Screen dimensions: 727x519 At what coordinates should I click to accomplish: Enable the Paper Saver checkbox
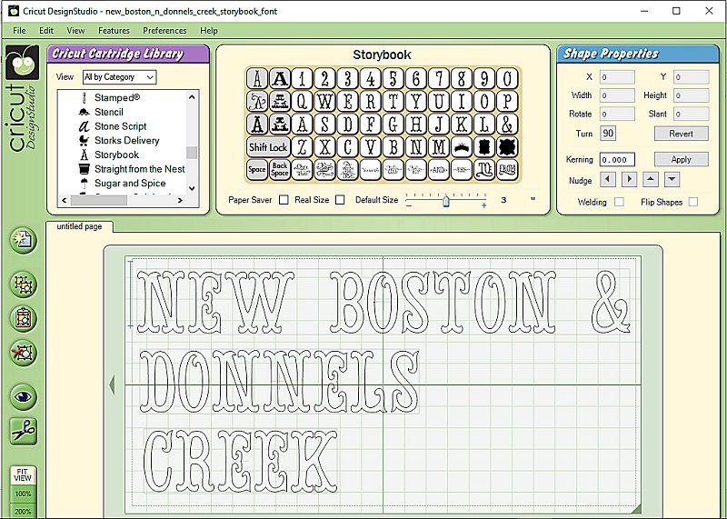[x=284, y=200]
